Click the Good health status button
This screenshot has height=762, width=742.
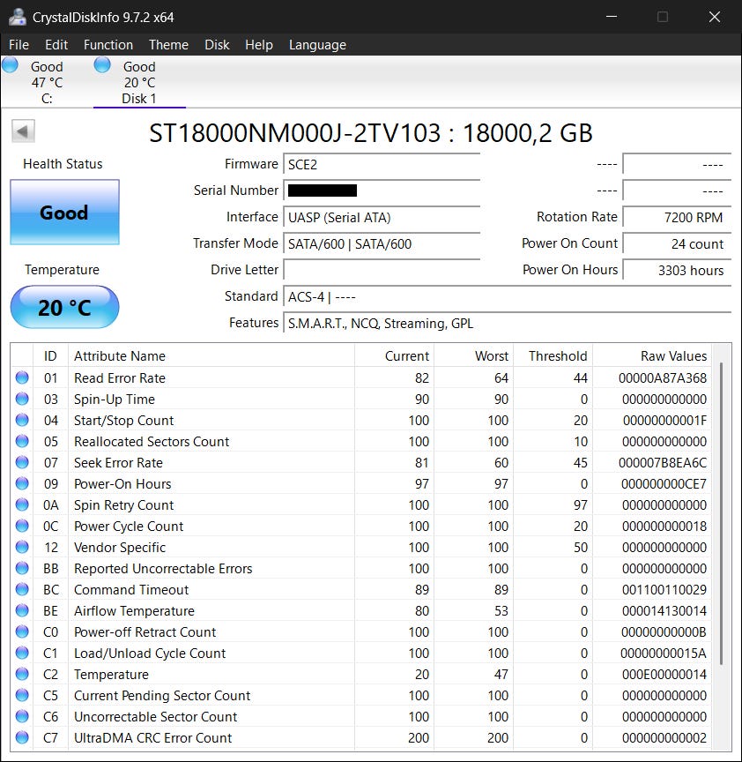click(64, 213)
